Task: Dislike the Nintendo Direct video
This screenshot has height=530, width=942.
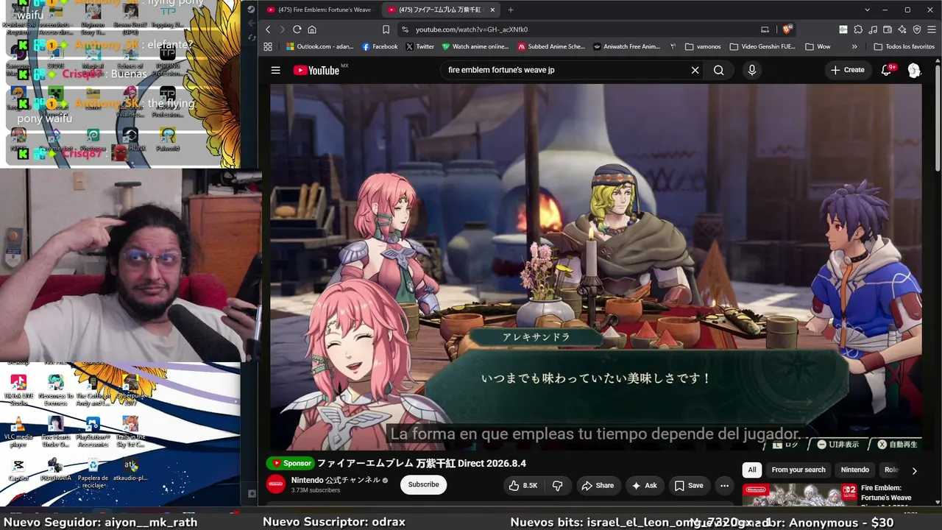Action: [x=557, y=485]
